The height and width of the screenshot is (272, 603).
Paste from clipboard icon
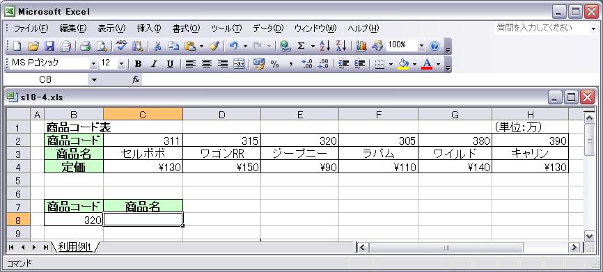pyautogui.click(x=190, y=47)
